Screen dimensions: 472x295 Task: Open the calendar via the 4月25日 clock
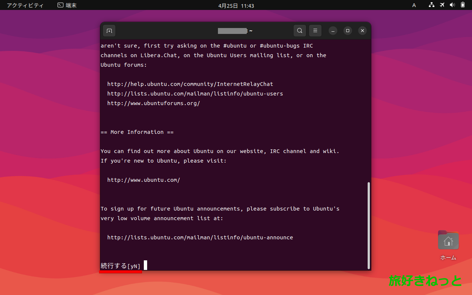(236, 6)
